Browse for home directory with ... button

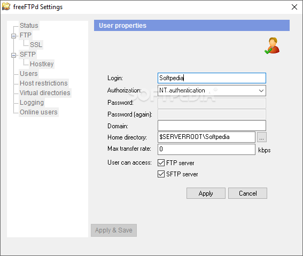click(262, 137)
